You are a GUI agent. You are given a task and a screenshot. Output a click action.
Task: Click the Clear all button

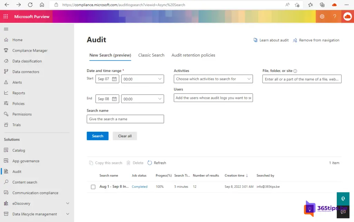point(125,136)
